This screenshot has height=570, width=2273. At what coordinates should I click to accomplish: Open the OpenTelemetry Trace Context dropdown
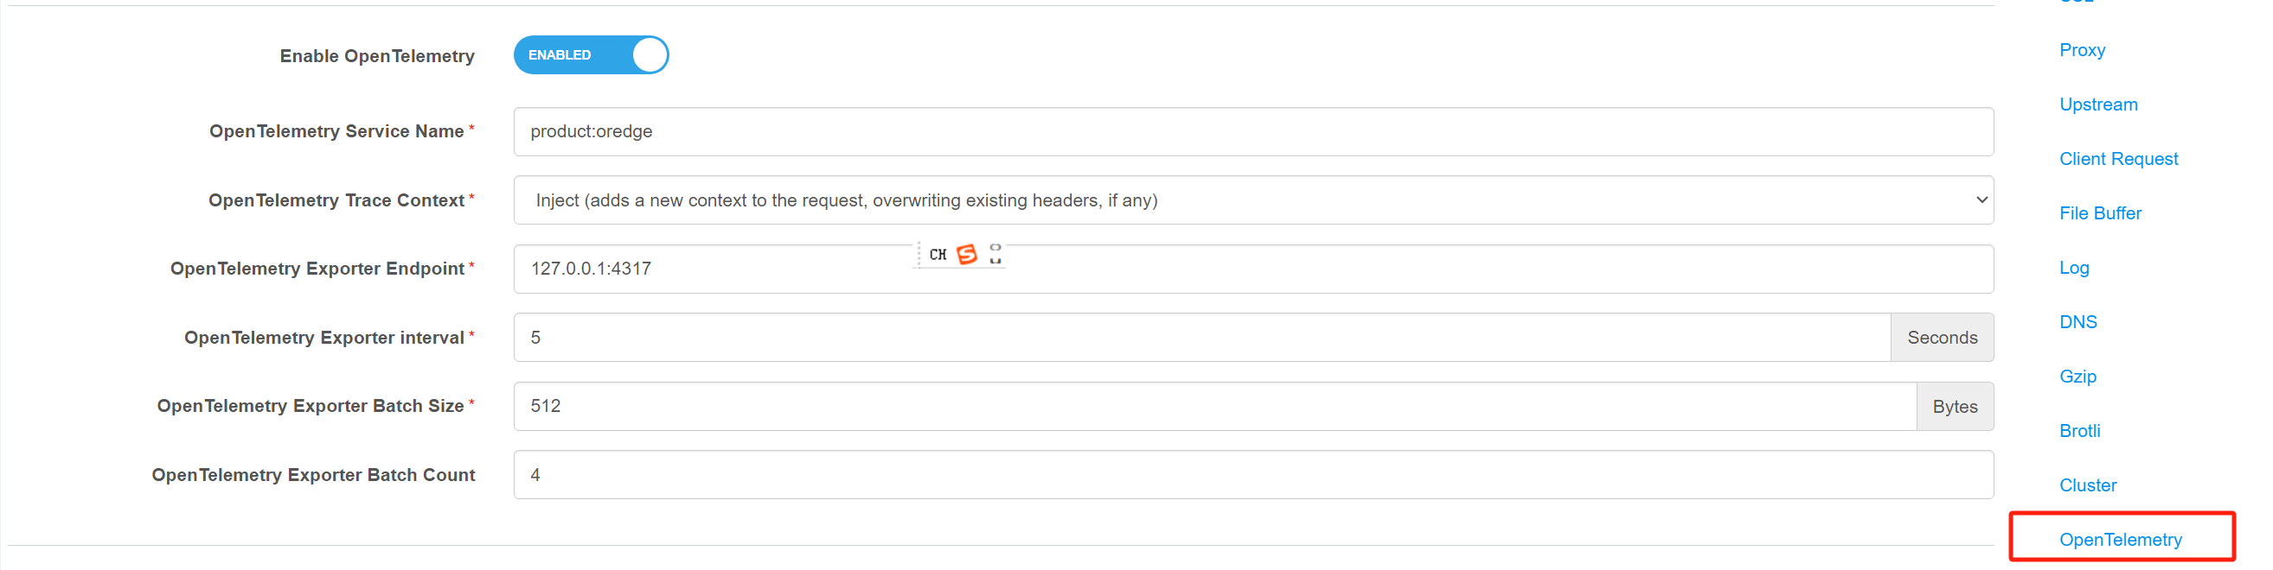pyautogui.click(x=1253, y=200)
